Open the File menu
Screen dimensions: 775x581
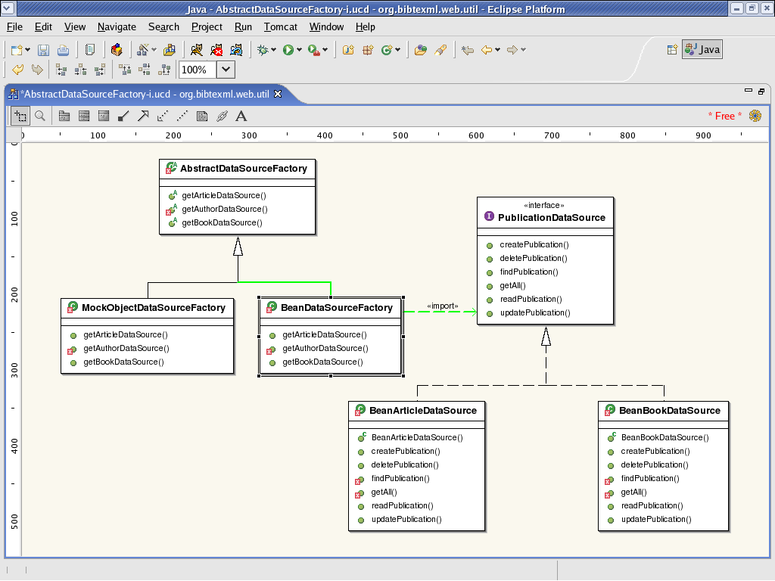[15, 27]
